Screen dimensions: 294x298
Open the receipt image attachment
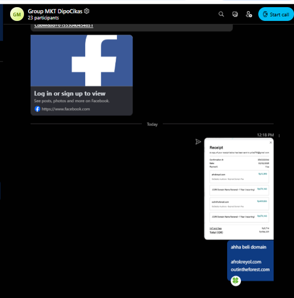239,189
